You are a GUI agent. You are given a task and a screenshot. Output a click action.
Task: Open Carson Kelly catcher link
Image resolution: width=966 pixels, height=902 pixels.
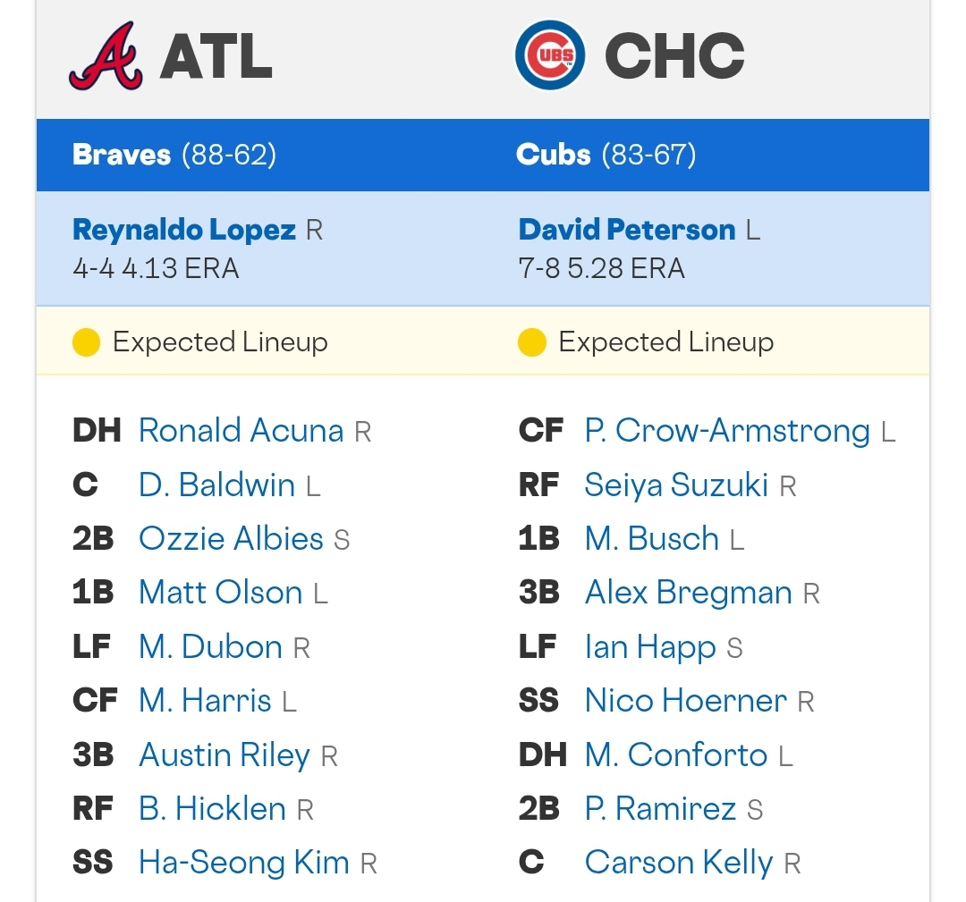(678, 863)
